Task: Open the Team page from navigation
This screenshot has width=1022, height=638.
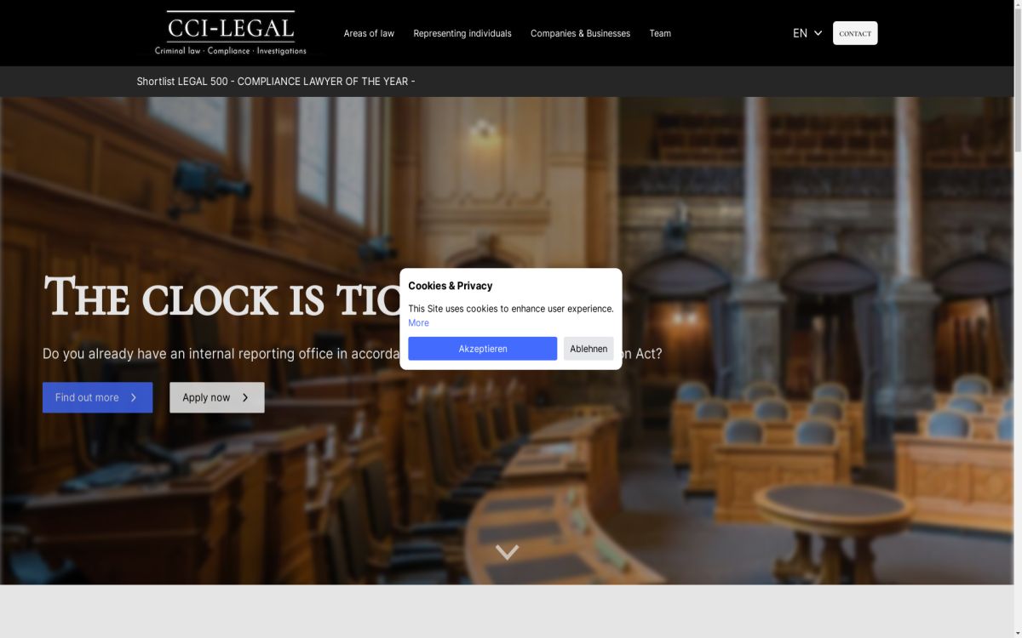Action: pos(660,33)
